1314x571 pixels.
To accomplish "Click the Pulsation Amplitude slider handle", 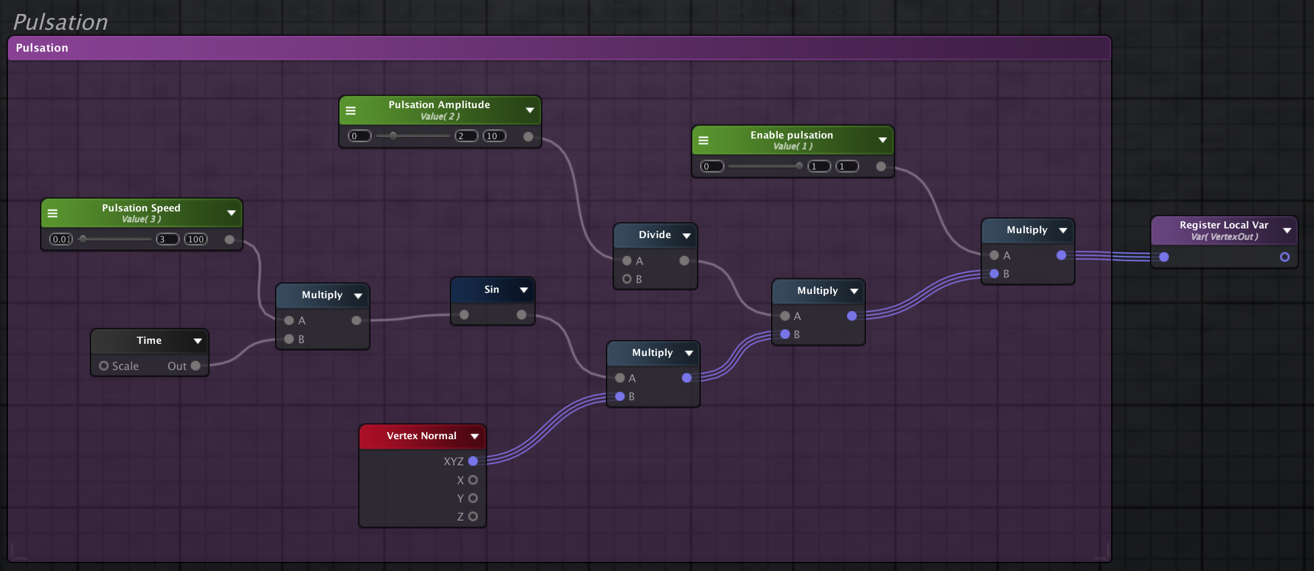I will click(393, 135).
